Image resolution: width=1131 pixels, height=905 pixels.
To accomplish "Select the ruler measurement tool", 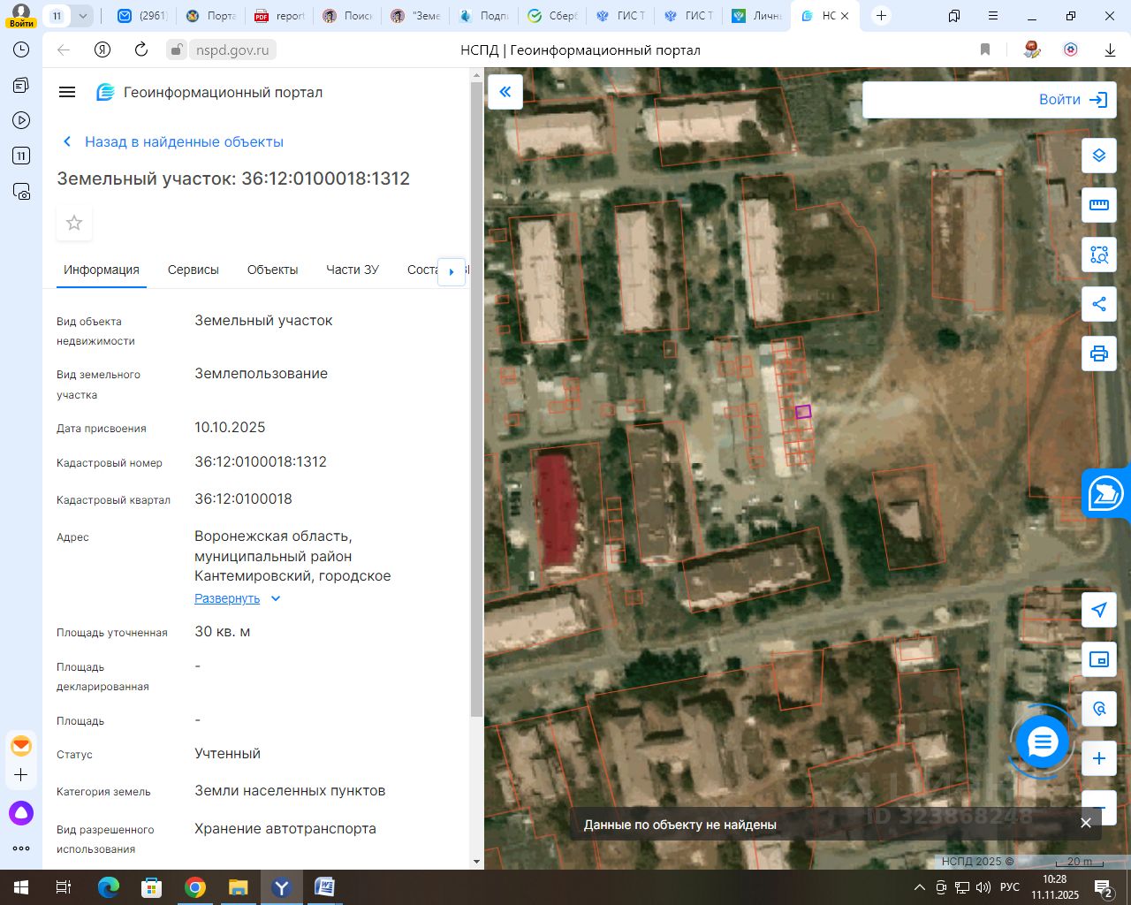I will 1099,205.
